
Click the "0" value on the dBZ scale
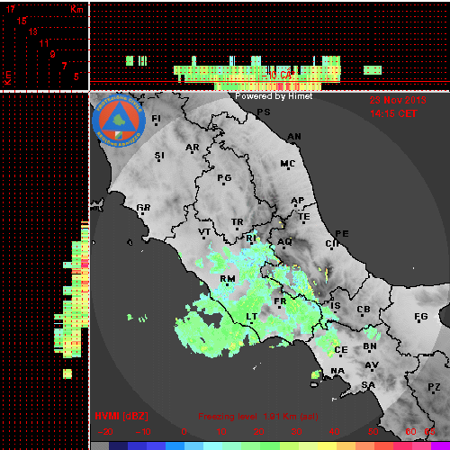(x=184, y=432)
